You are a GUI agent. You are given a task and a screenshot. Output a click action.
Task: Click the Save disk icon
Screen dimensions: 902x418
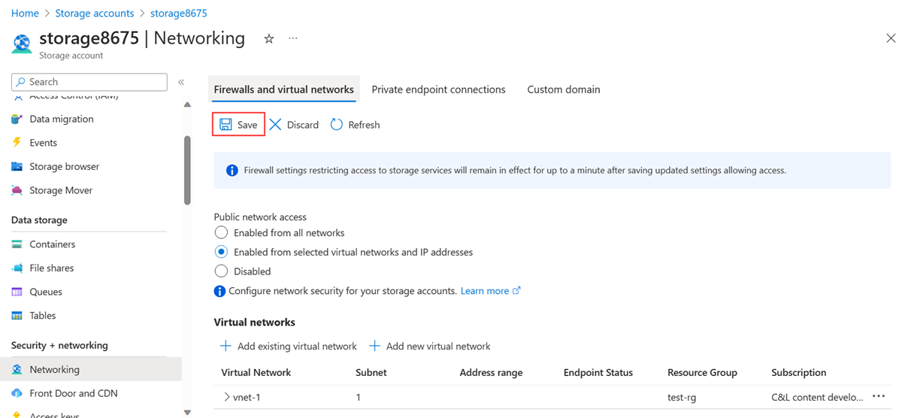pos(225,125)
